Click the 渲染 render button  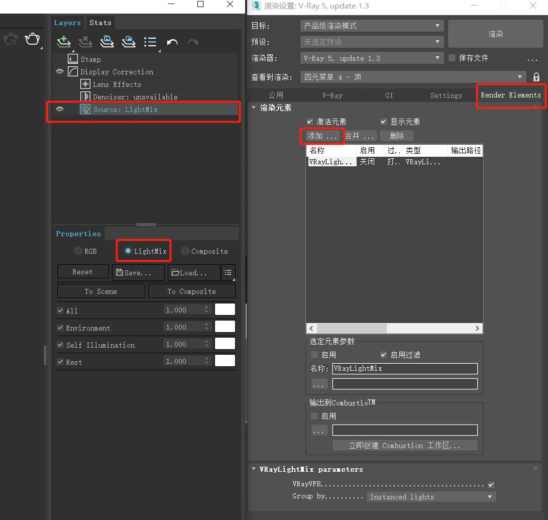(x=495, y=34)
